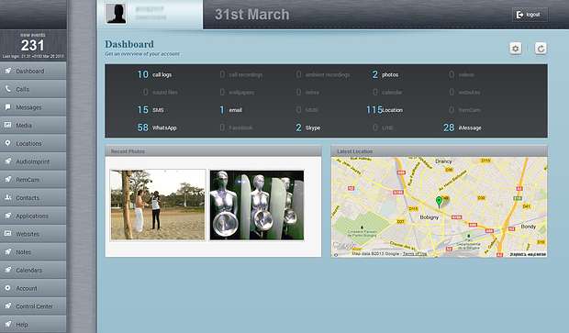Open Notes in the sidebar

pos(33,251)
